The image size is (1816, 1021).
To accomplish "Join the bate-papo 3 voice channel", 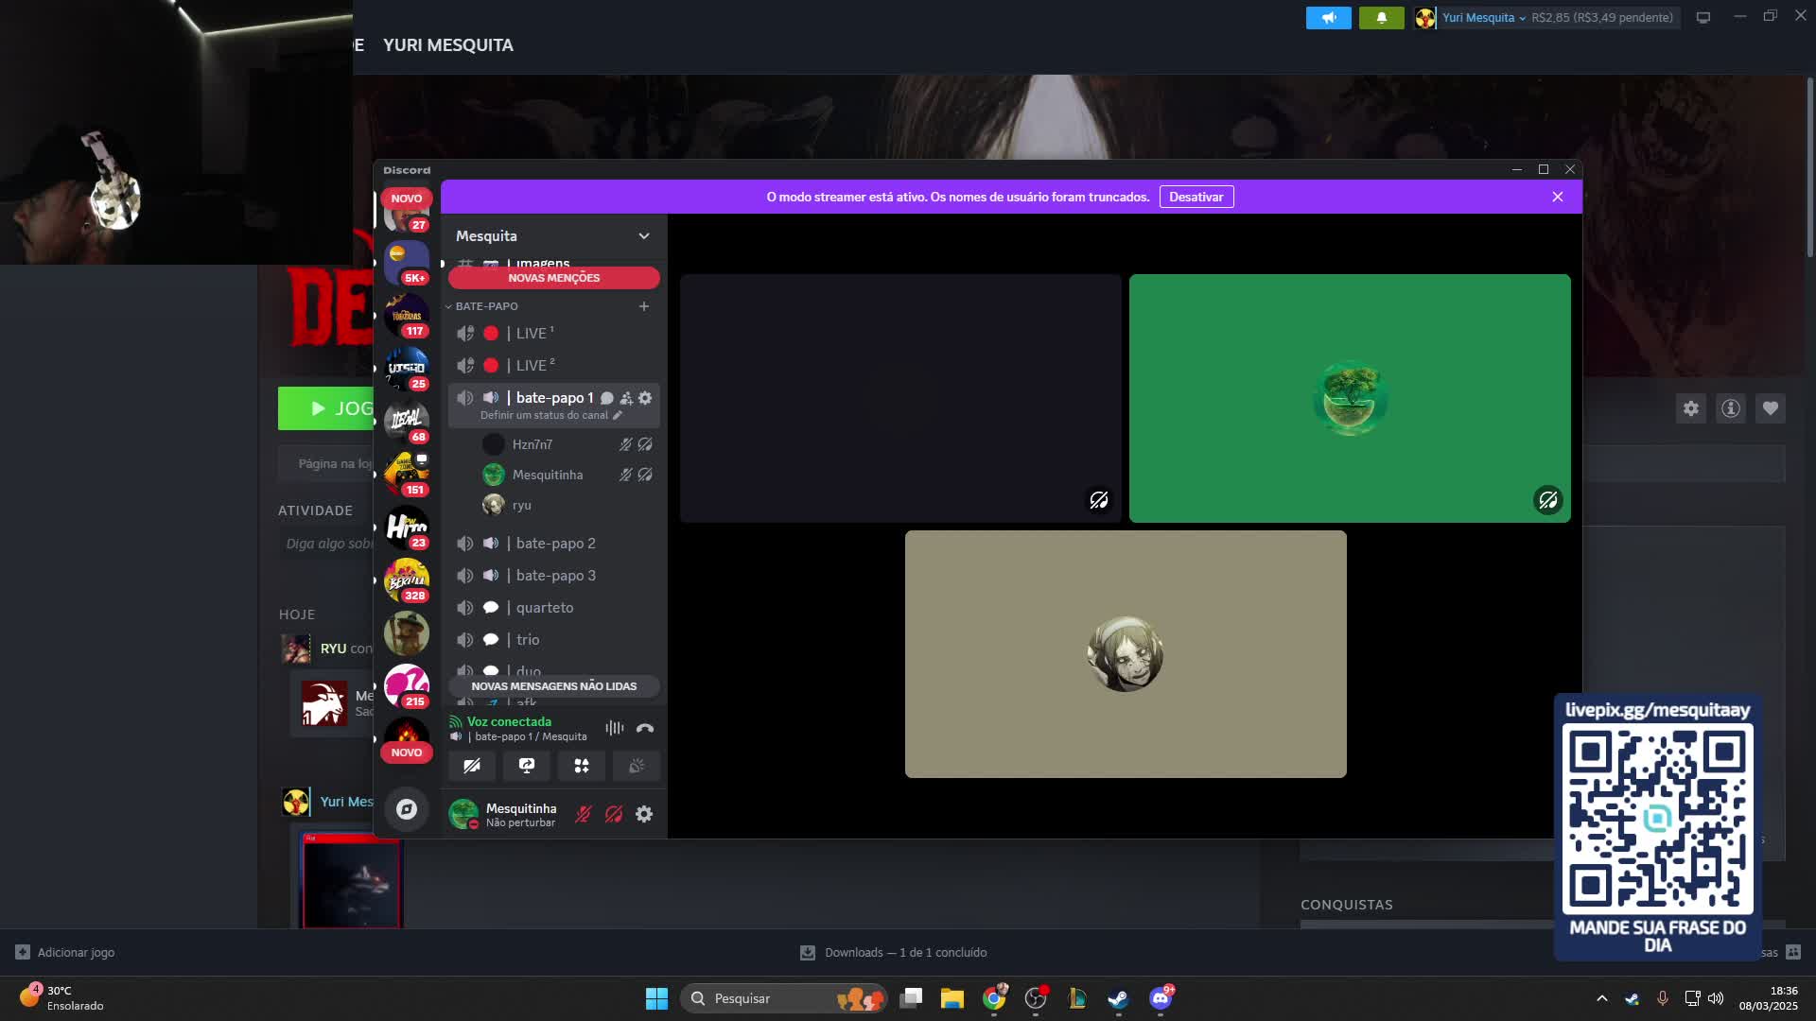I will [x=554, y=575].
